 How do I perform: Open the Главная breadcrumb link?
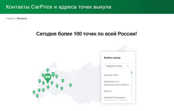point(10,18)
